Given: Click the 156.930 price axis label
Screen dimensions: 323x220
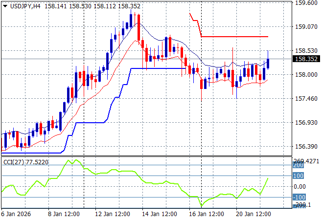Looking at the screenshot, I should (306, 123).
